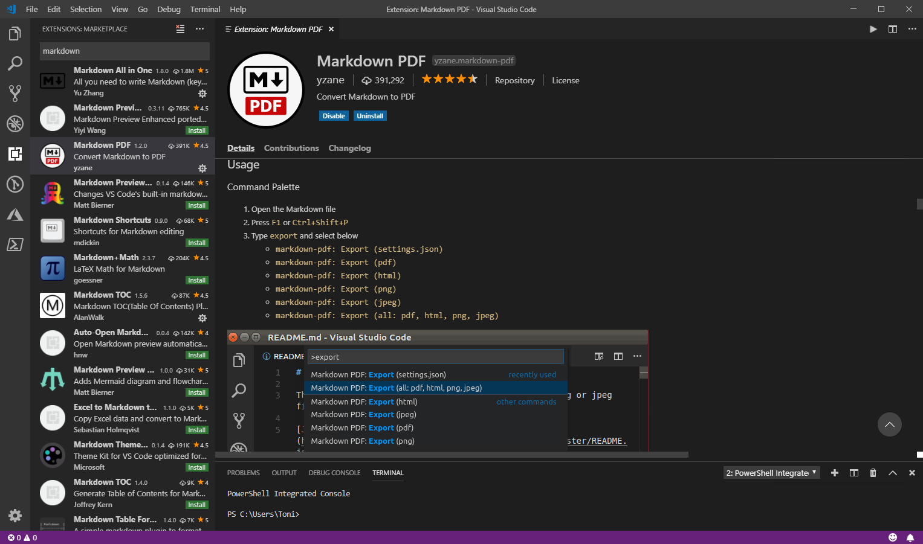Expand the Extensions sidebar more actions menu
Screen dimensions: 923x544
click(x=199, y=29)
